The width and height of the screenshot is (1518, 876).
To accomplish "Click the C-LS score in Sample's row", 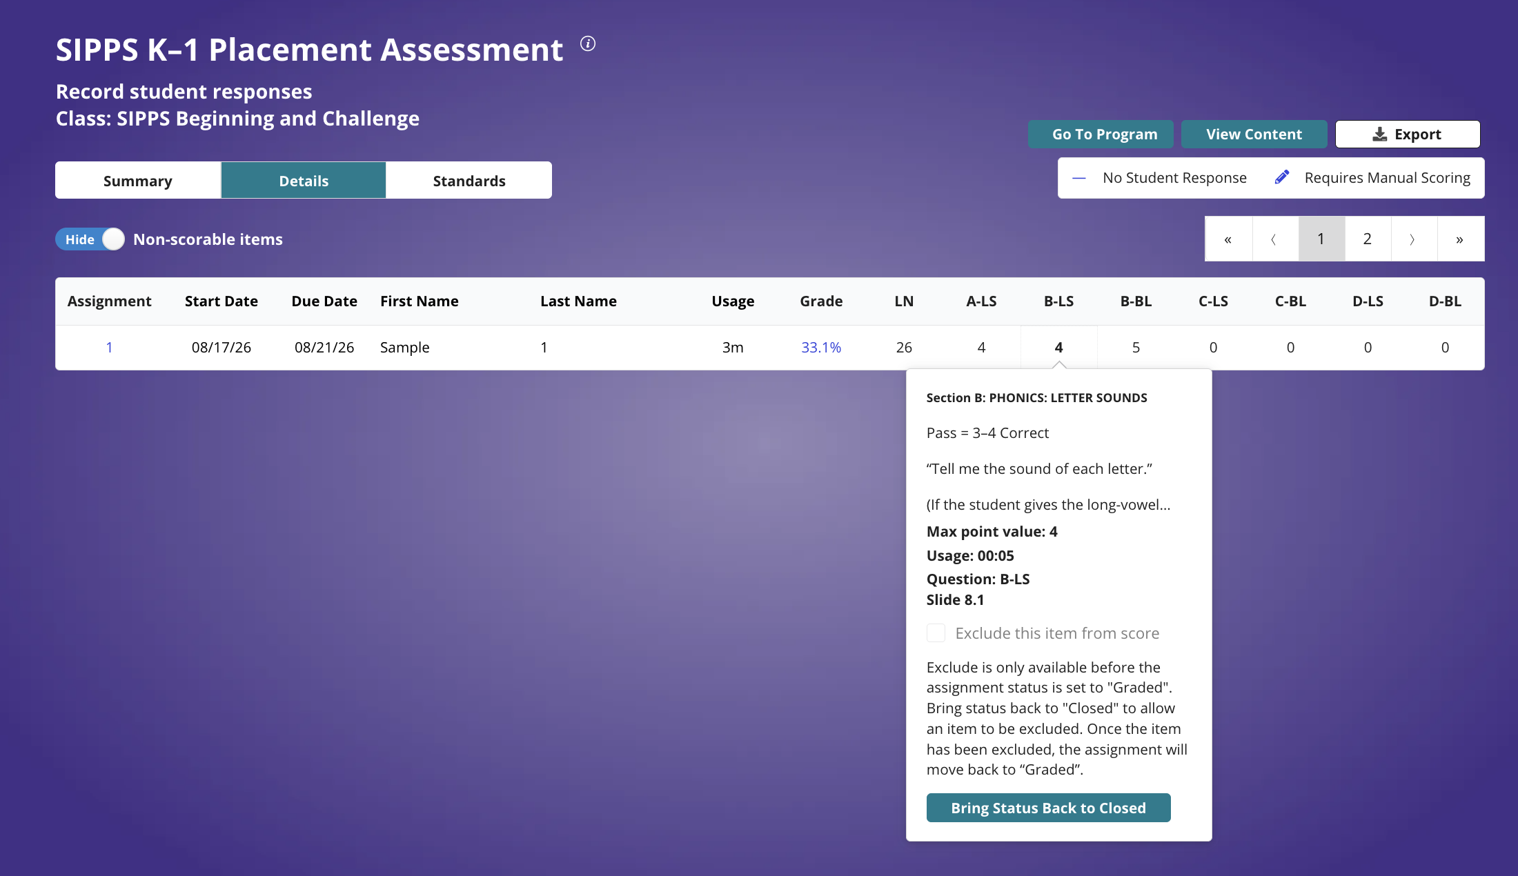I will (1213, 348).
